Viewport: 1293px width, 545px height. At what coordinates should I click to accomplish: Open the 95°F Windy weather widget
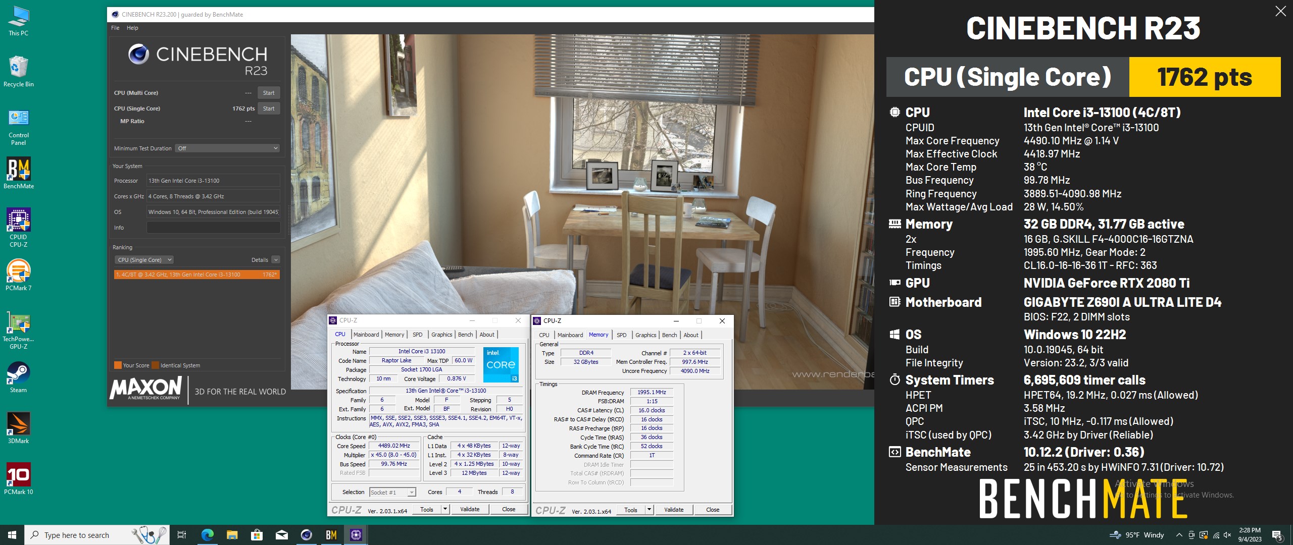[x=1136, y=535]
